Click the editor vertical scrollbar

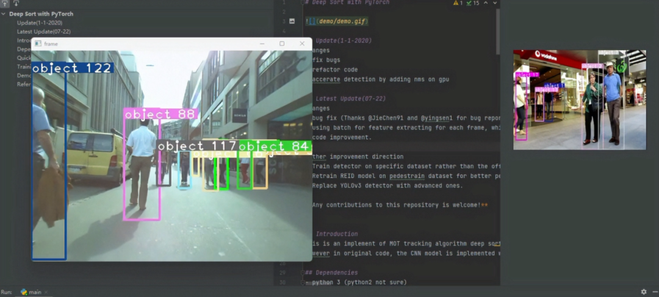click(x=498, y=32)
